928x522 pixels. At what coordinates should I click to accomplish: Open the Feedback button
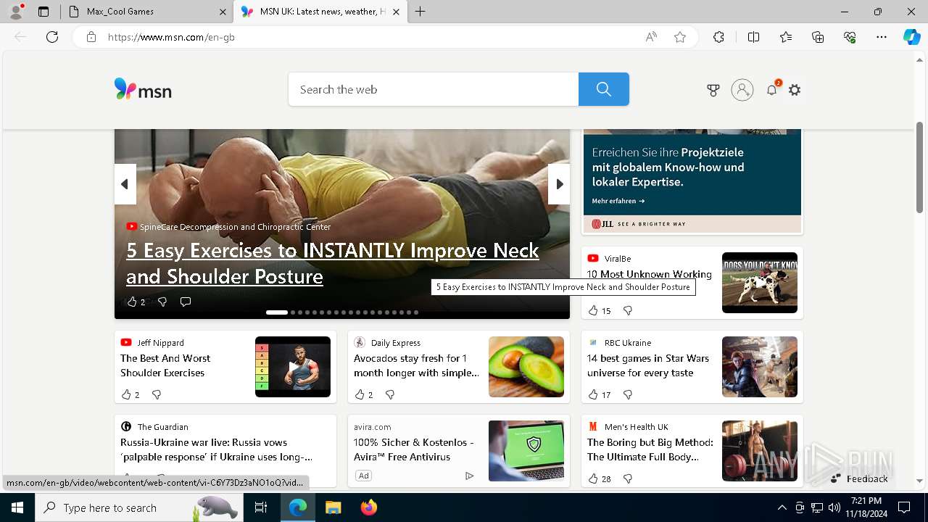click(859, 478)
